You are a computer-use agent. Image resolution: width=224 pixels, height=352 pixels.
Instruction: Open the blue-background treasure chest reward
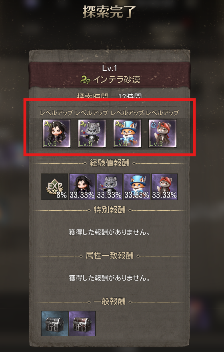pyautogui.click(x=55, y=324)
